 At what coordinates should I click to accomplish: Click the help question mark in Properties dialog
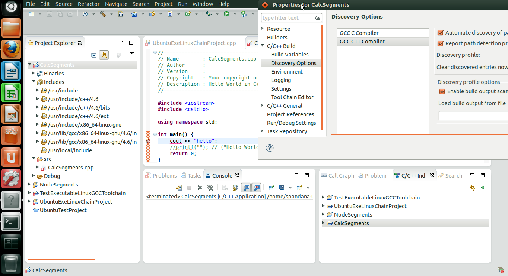[x=270, y=148]
